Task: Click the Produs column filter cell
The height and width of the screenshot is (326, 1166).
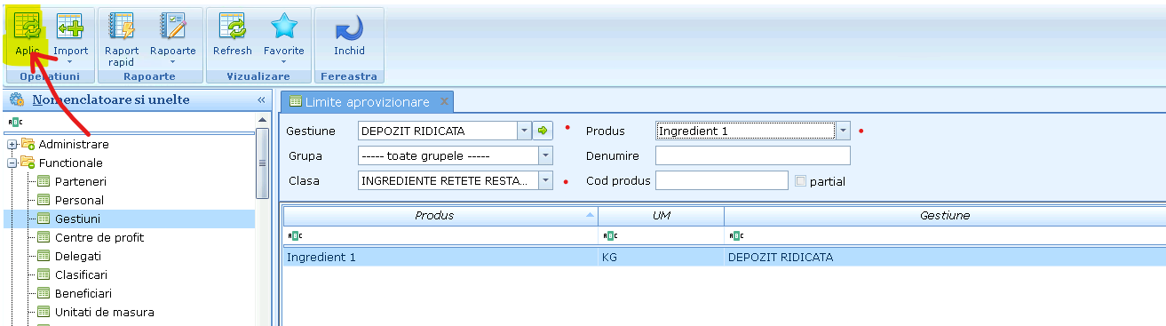Action: tap(440, 236)
